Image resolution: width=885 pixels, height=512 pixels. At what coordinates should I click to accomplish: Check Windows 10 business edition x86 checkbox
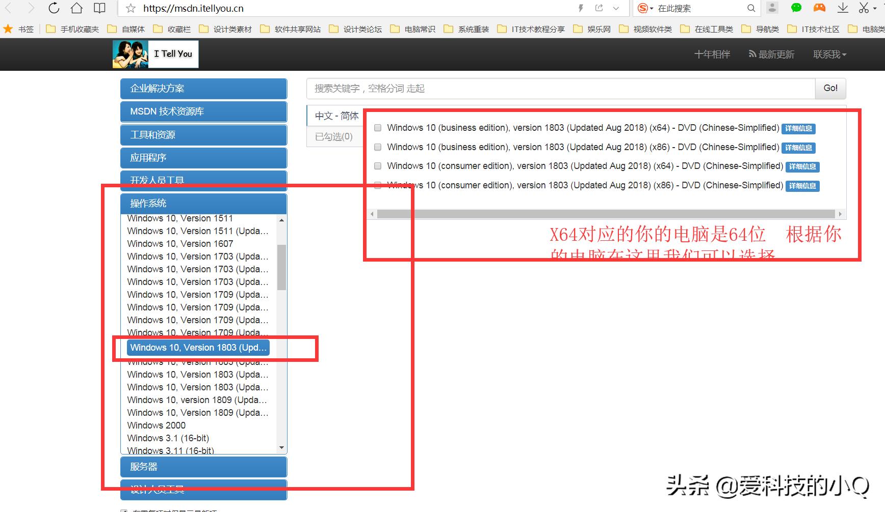(x=377, y=147)
